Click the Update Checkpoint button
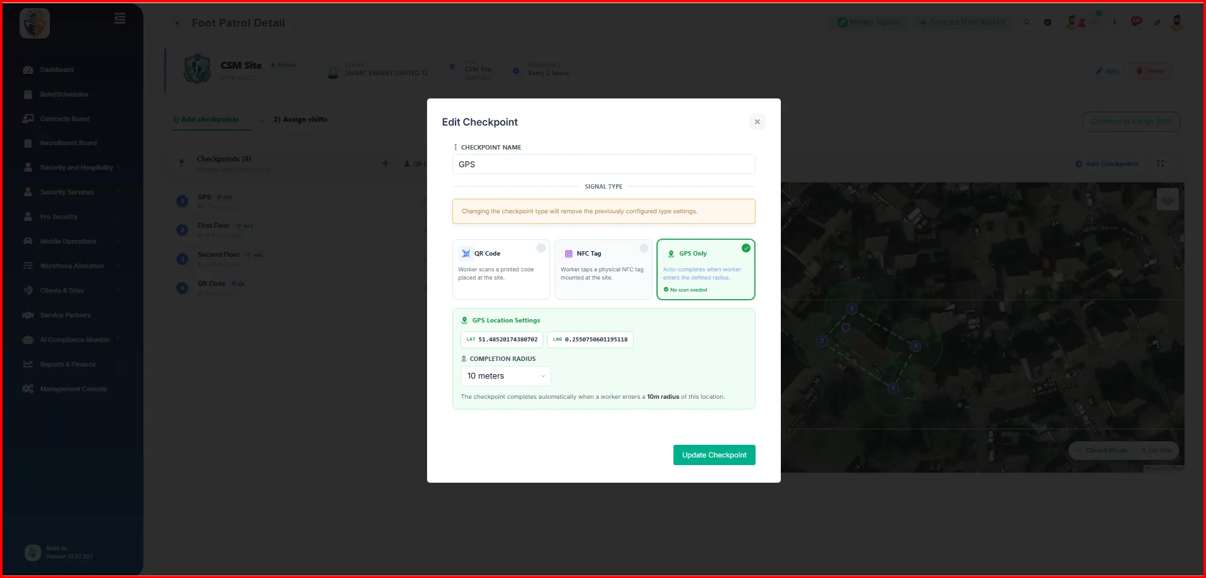1206x578 pixels. 714,455
